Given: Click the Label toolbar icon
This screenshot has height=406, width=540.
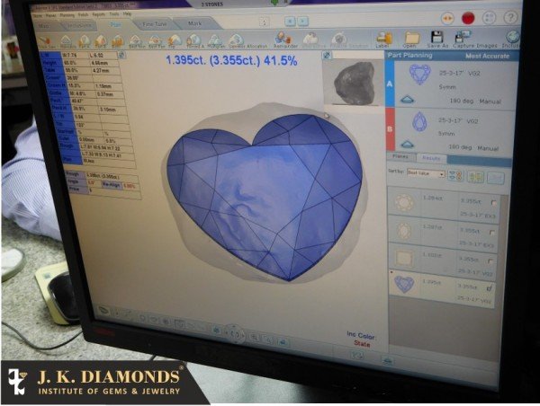Looking at the screenshot, I should point(382,38).
